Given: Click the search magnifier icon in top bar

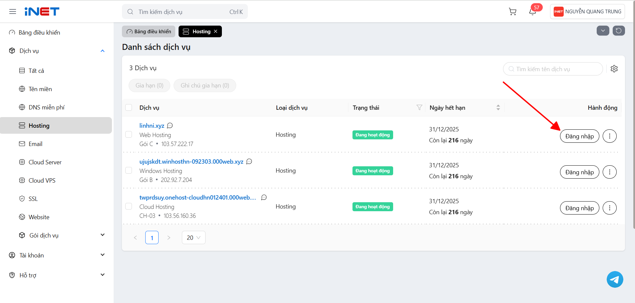Looking at the screenshot, I should tap(130, 12).
